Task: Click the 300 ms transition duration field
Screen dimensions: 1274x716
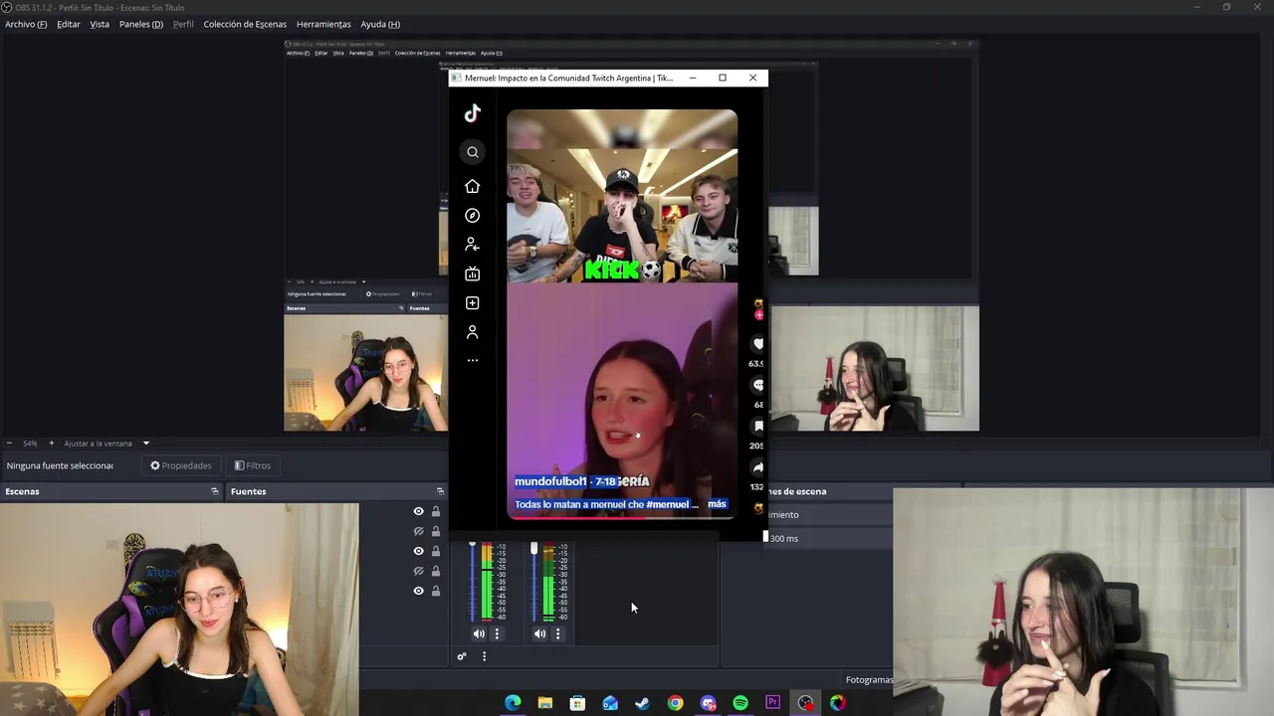Action: pos(828,538)
